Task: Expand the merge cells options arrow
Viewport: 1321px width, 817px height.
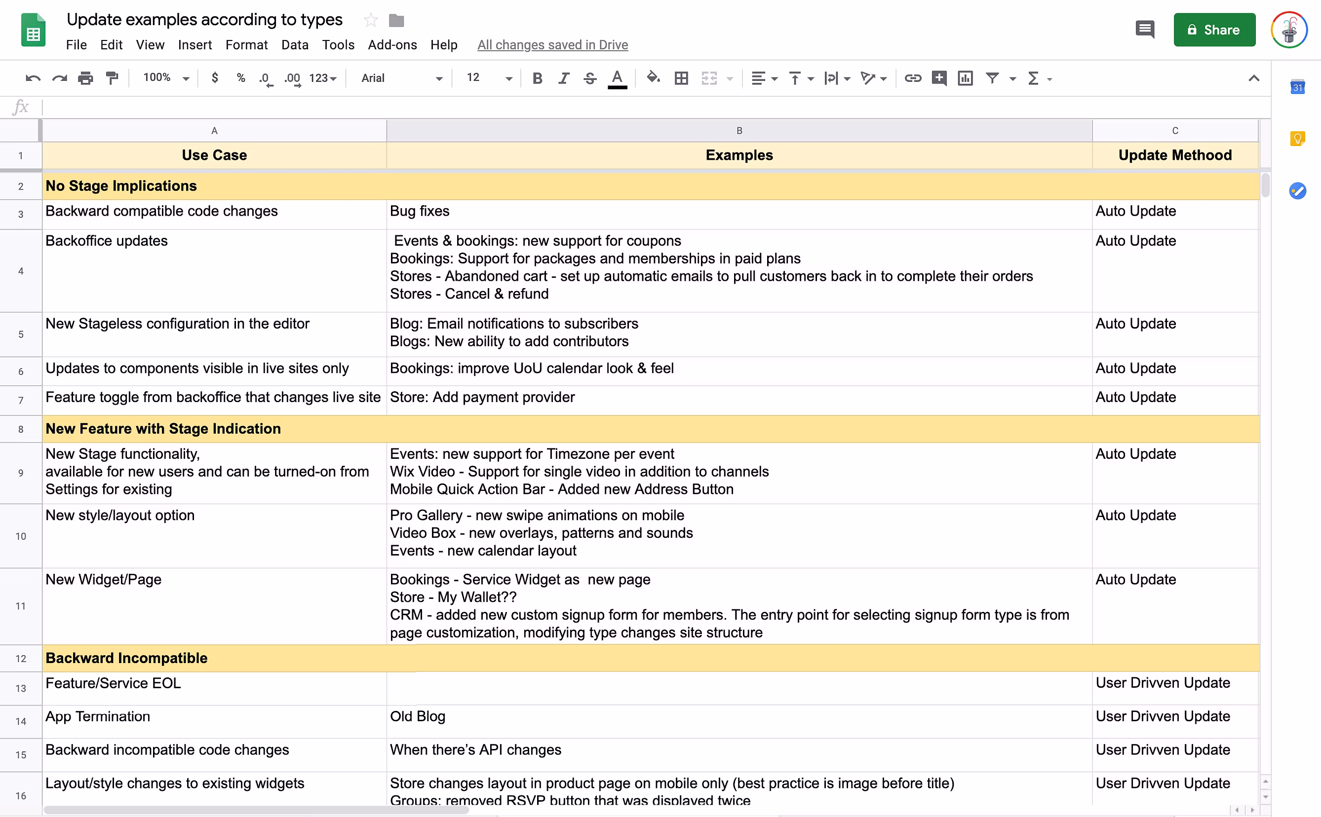Action: [x=730, y=79]
